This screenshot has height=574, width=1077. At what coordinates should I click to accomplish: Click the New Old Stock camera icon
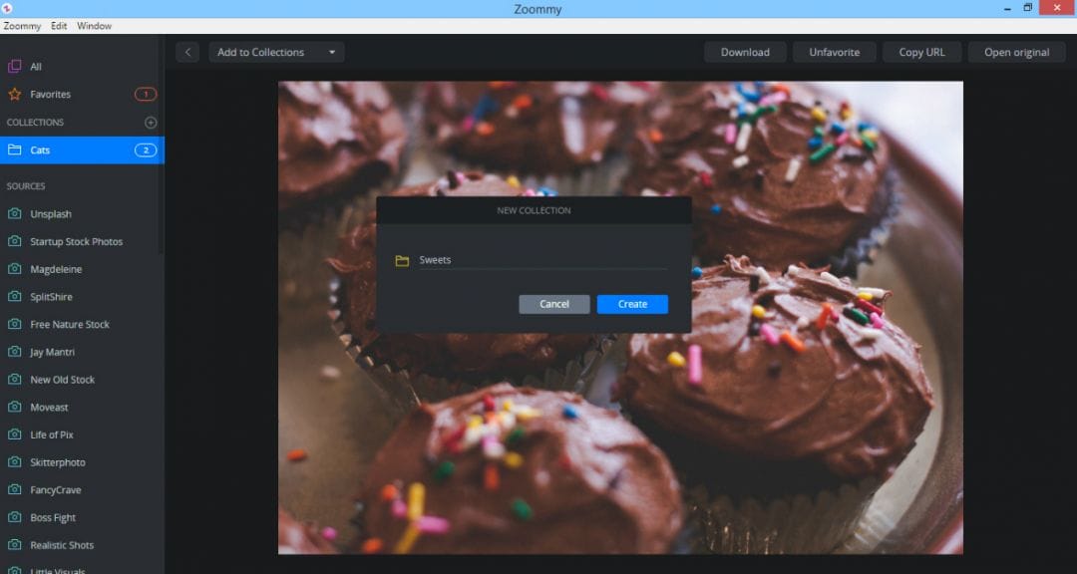click(14, 379)
